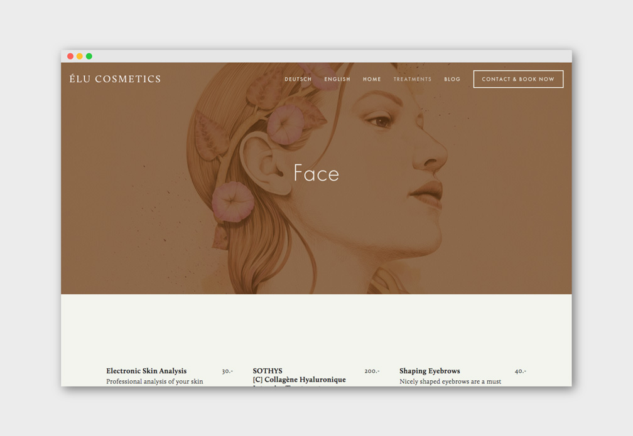Viewport: 633px width, 436px height.
Task: Click the [C] Collagène Hyaluronique text
Action: (299, 380)
